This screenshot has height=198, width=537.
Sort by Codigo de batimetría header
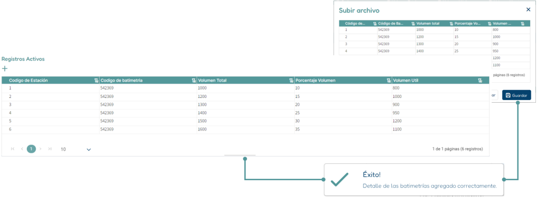coord(122,80)
